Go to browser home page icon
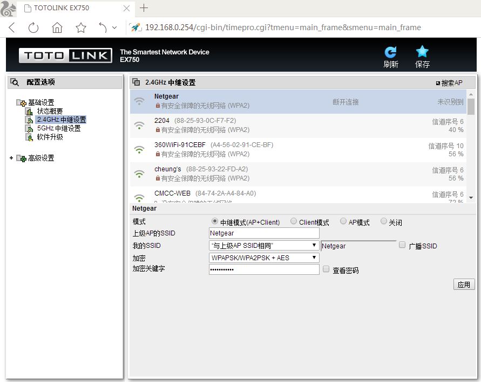This screenshot has height=382, width=481. (57, 27)
